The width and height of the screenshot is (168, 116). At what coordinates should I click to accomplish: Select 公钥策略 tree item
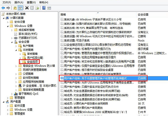pyautogui.click(x=28, y=74)
